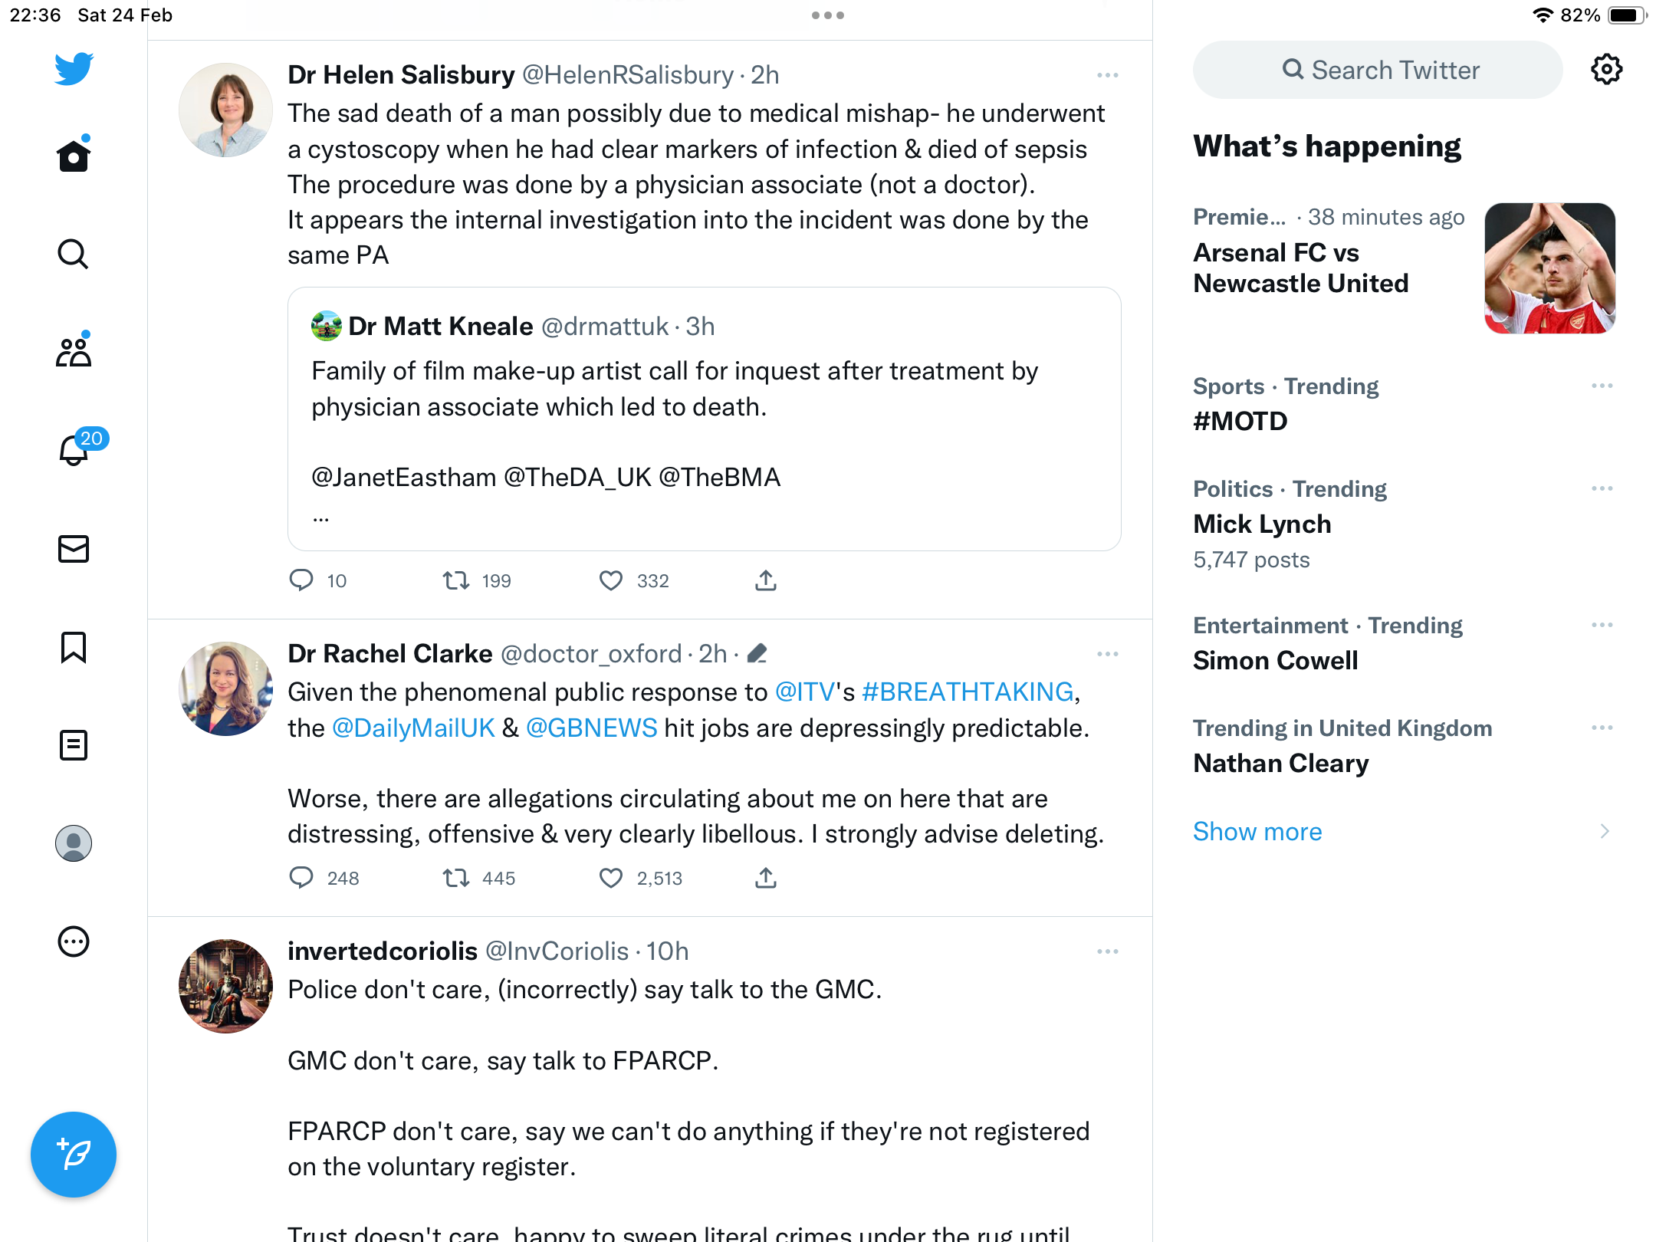Retweet Dr Rachel Clarke's tweet

[x=456, y=878]
